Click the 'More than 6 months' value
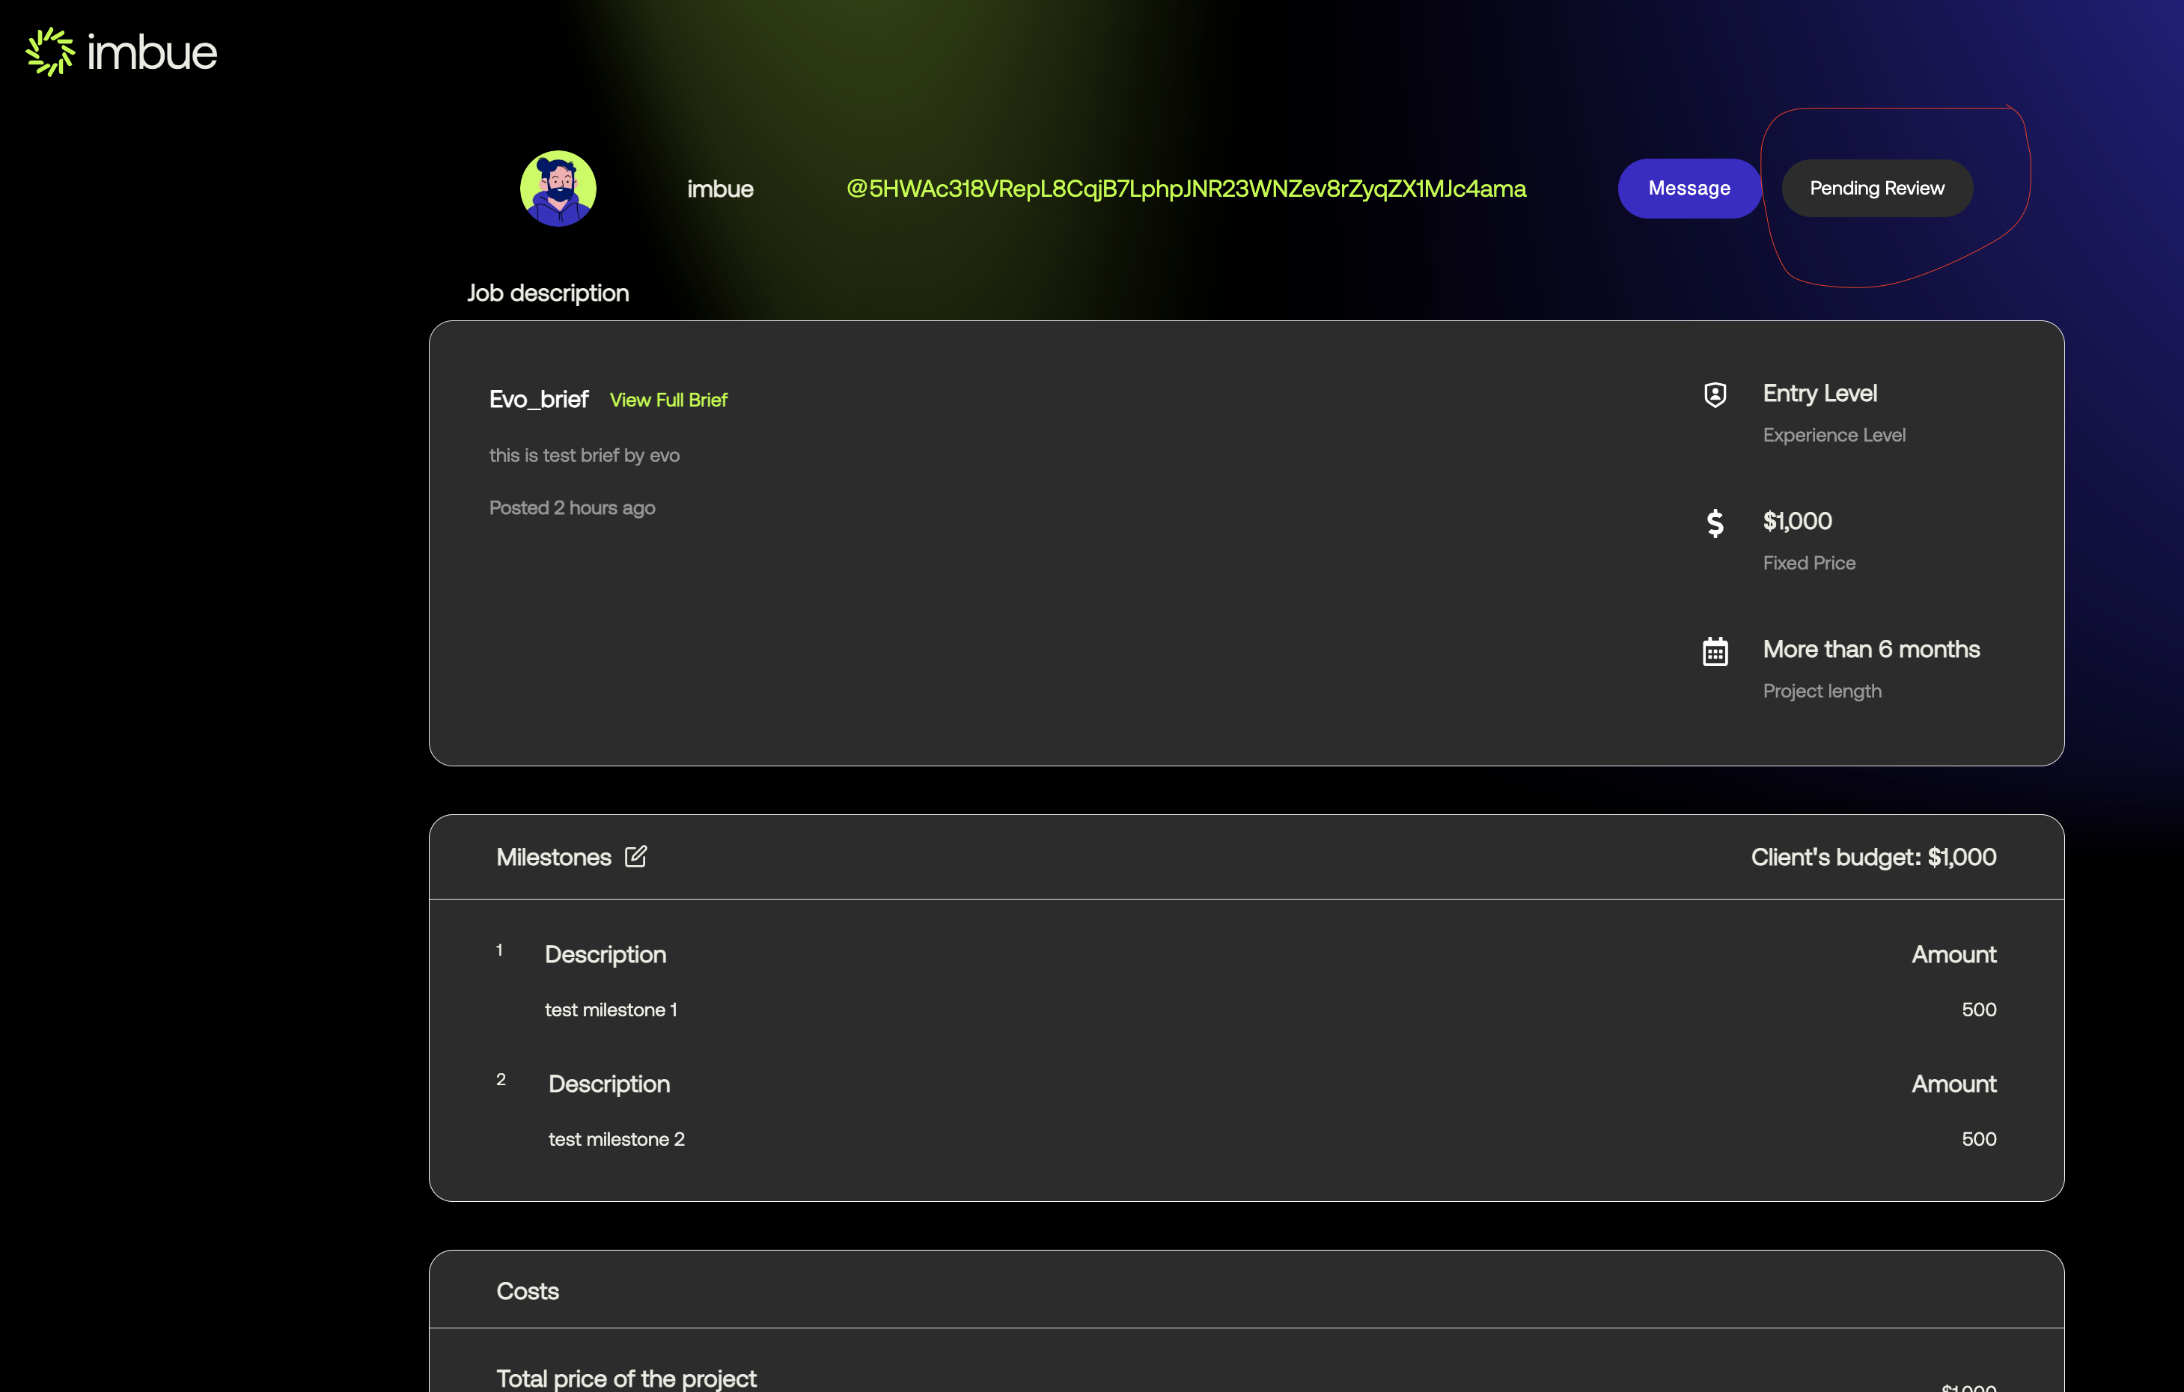Viewport: 2184px width, 1392px height. tap(1871, 650)
